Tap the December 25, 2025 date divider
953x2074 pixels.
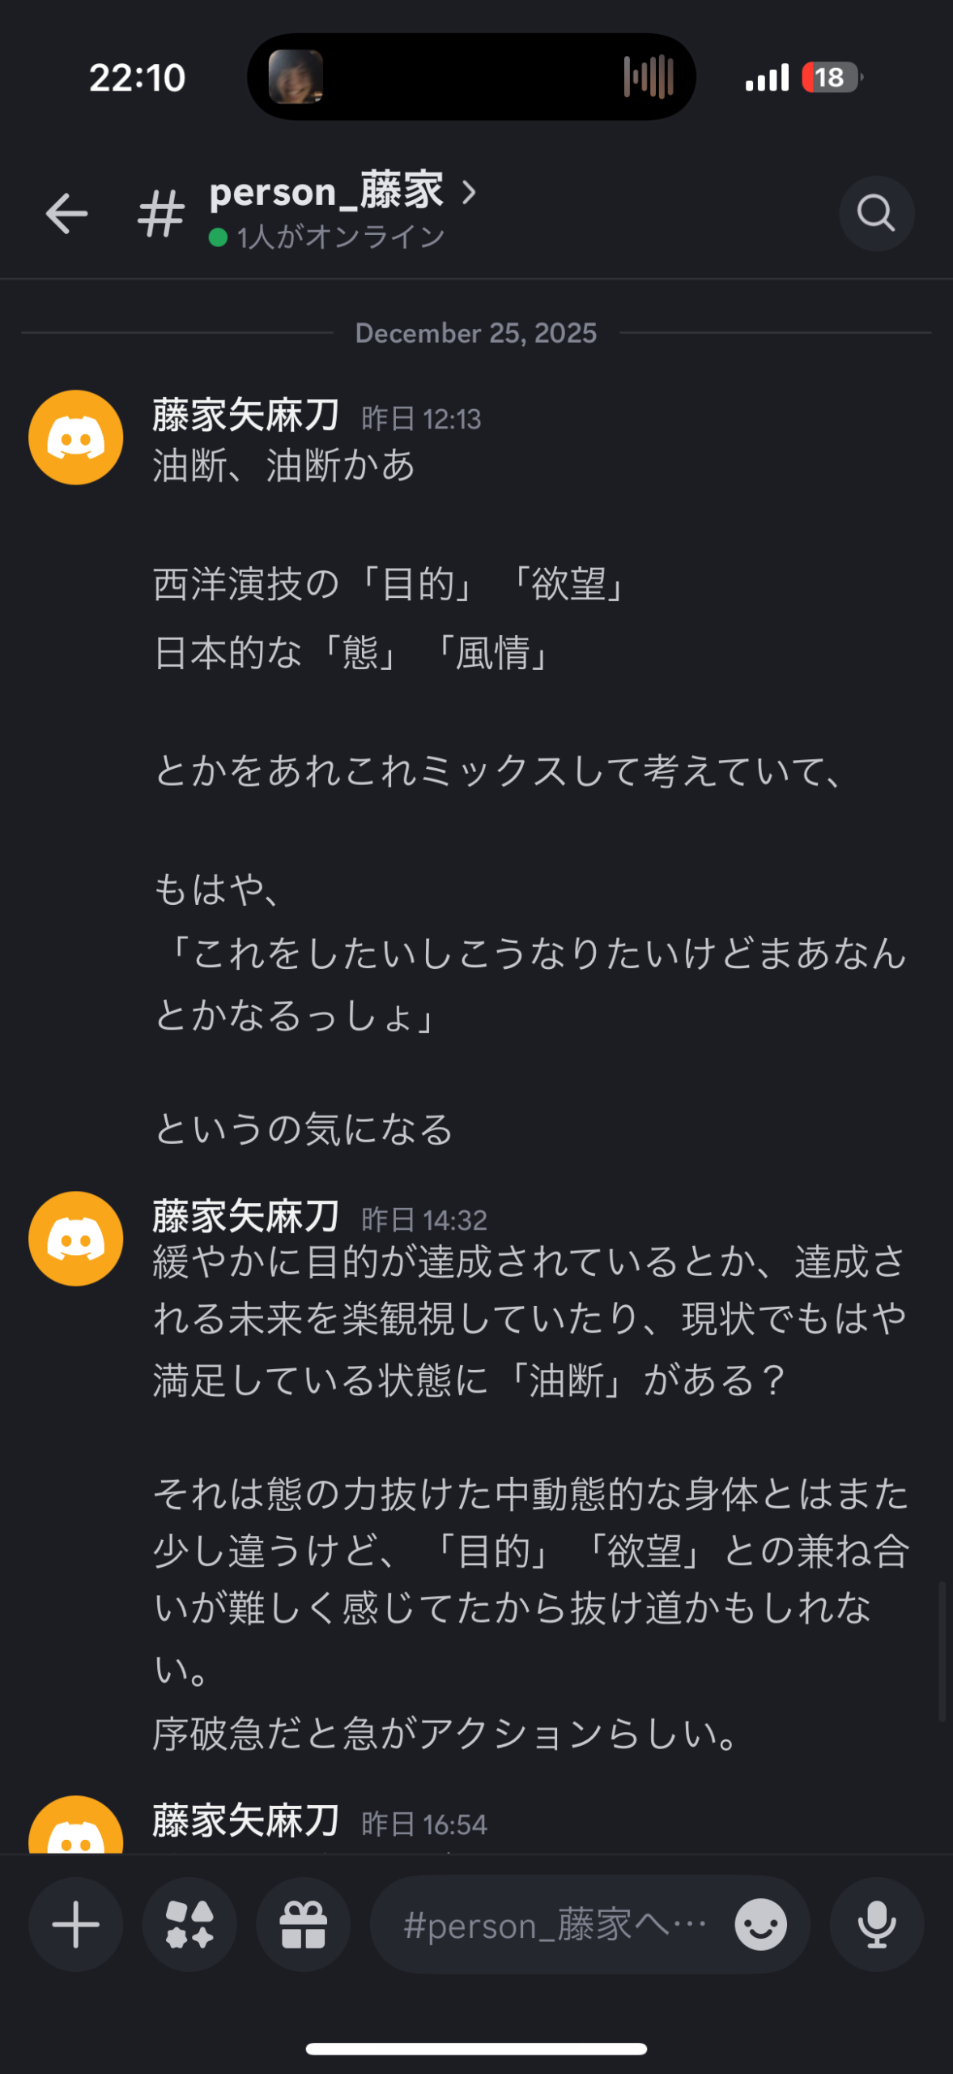tap(476, 333)
